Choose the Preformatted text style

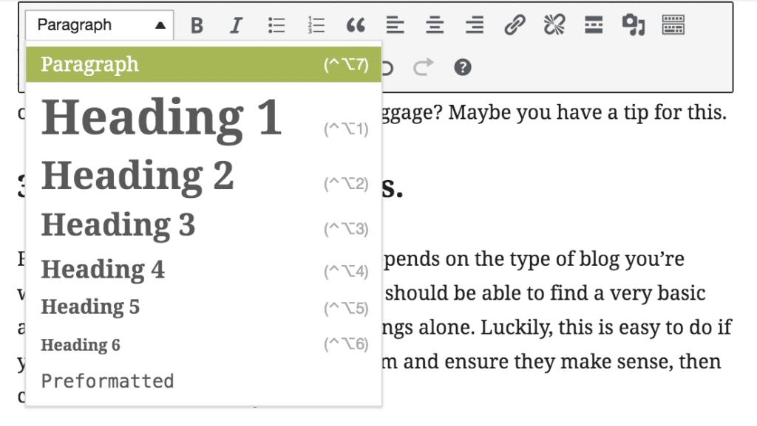(107, 380)
